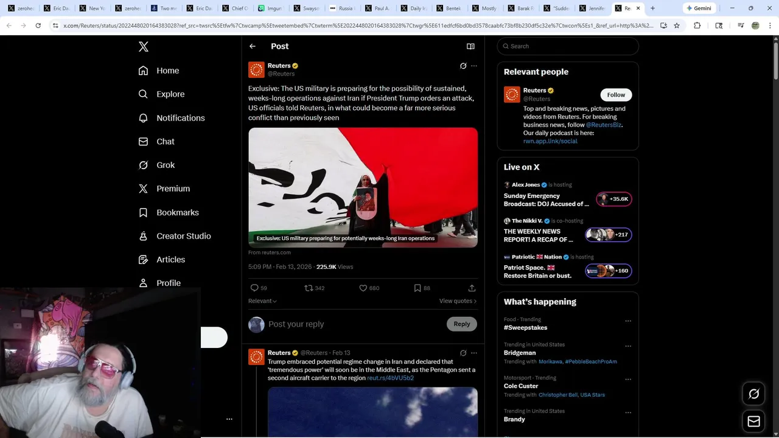Open more options for Brandy trend
This screenshot has width=779, height=438.
628,412
